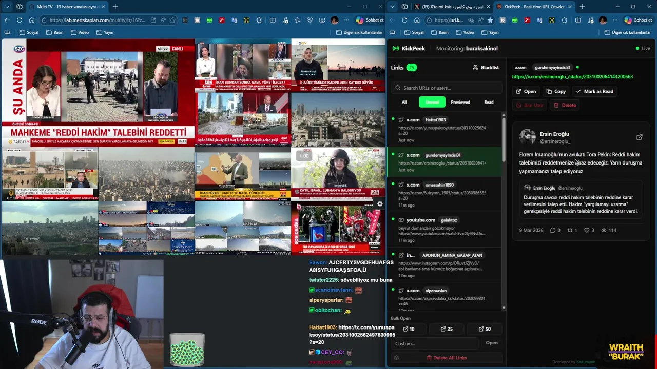Open home page in Multi TV window
This screenshot has height=369, width=657.
31,20
